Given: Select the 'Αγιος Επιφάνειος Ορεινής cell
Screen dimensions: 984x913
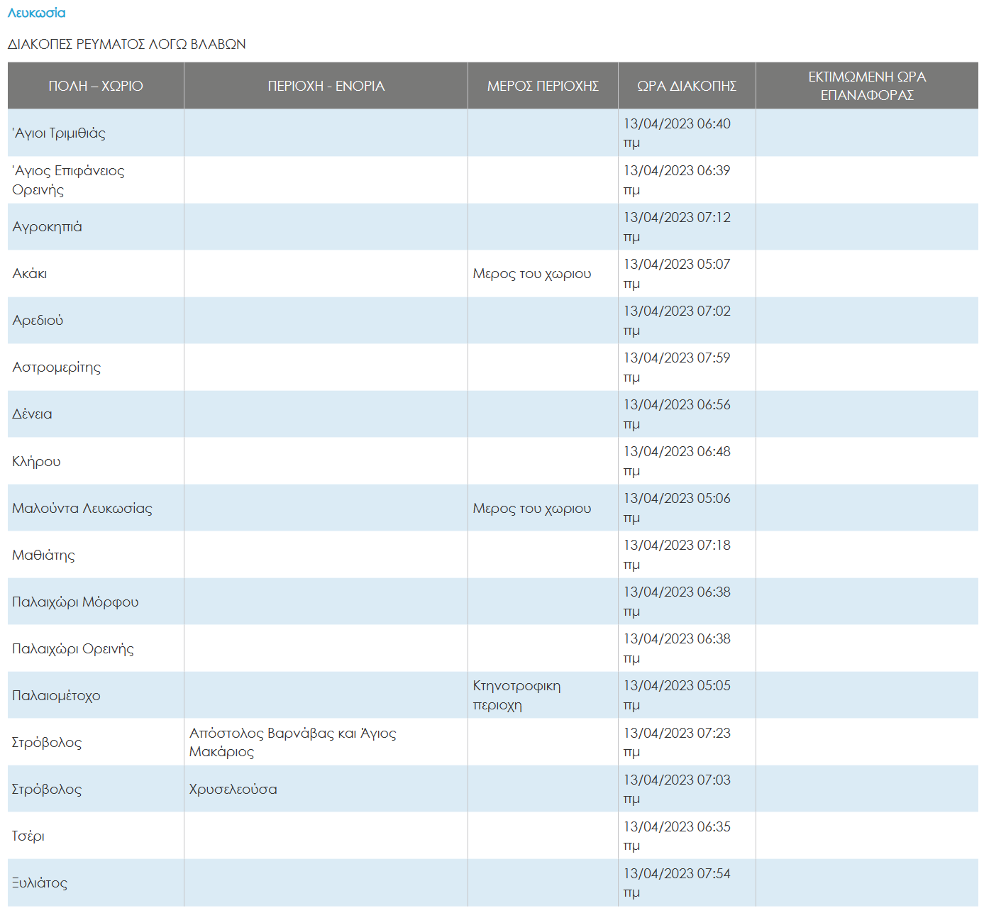Looking at the screenshot, I should click(96, 180).
